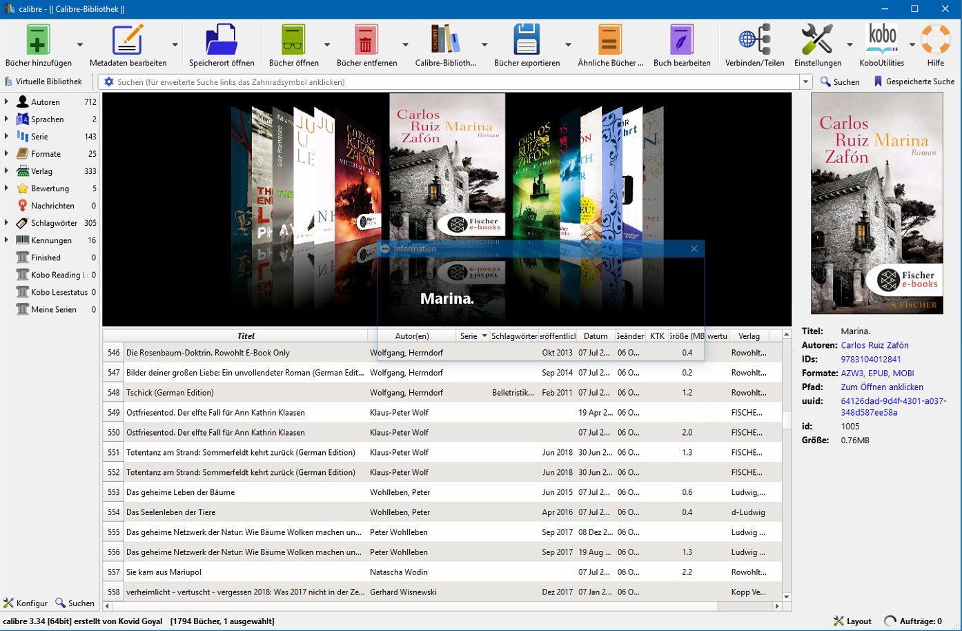Select Kobo Lesestatus category
962x631 pixels.
pos(59,292)
